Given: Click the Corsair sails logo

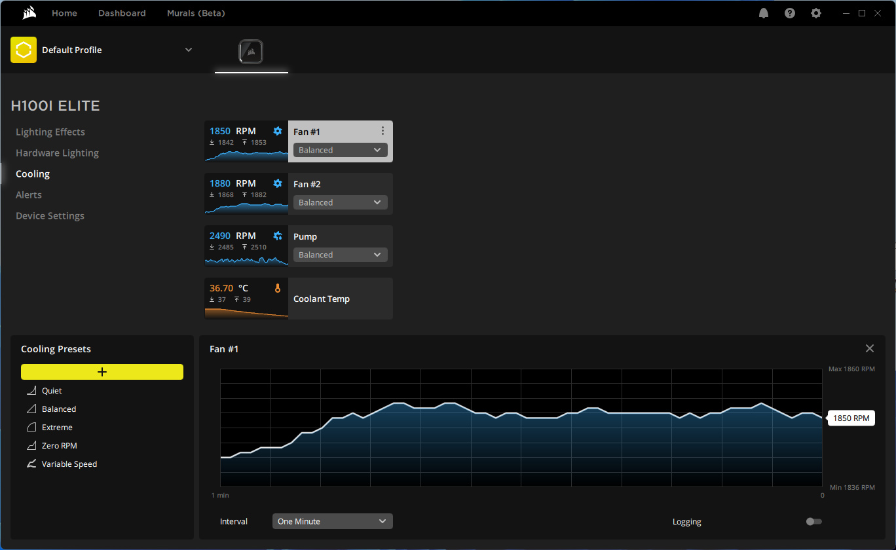Looking at the screenshot, I should click(28, 13).
